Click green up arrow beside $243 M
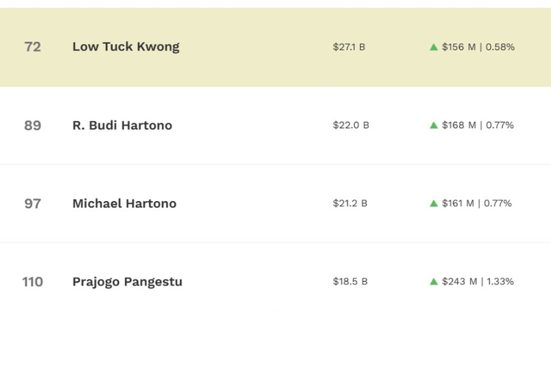551x367 pixels. tap(433, 282)
